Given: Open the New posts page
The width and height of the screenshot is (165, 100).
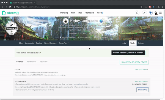Looking at the screenshot, I should click(73, 13).
